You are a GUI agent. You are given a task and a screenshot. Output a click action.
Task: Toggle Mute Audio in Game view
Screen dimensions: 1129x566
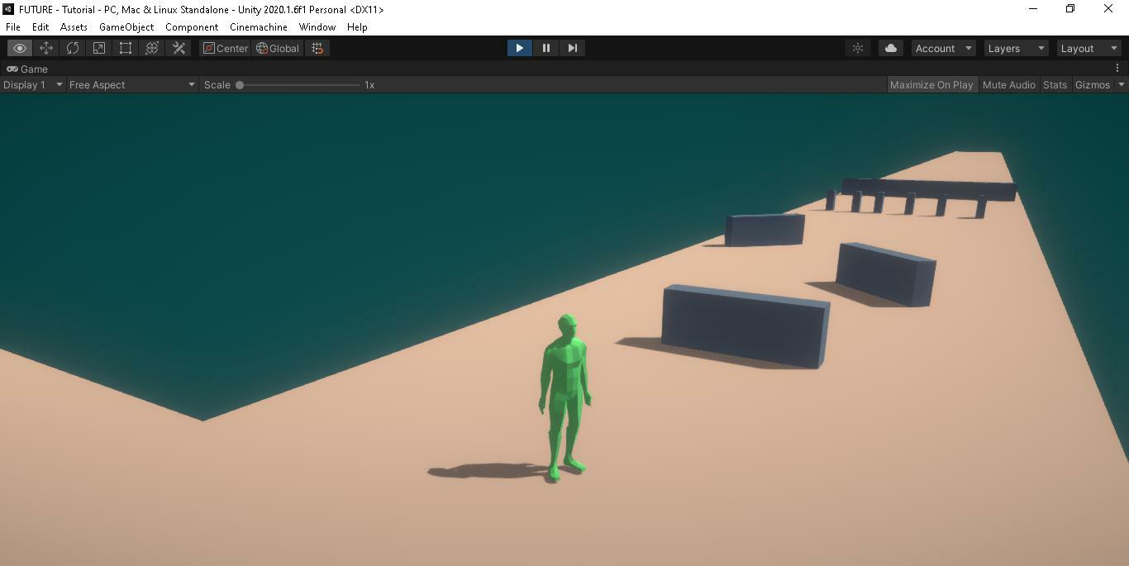click(x=1008, y=84)
